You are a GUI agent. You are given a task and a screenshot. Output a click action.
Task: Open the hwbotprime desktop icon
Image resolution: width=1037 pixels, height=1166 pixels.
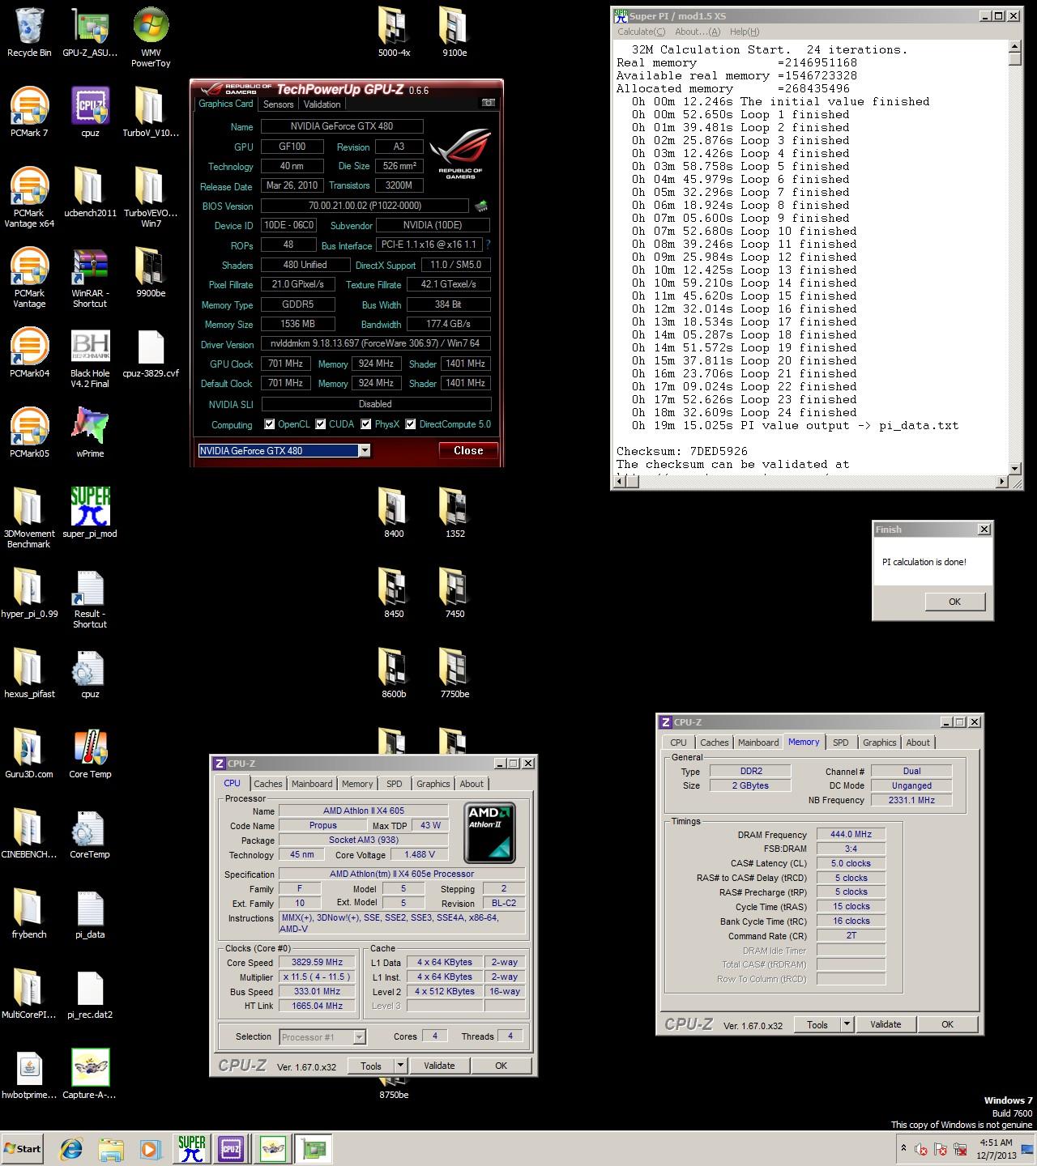(x=29, y=1075)
